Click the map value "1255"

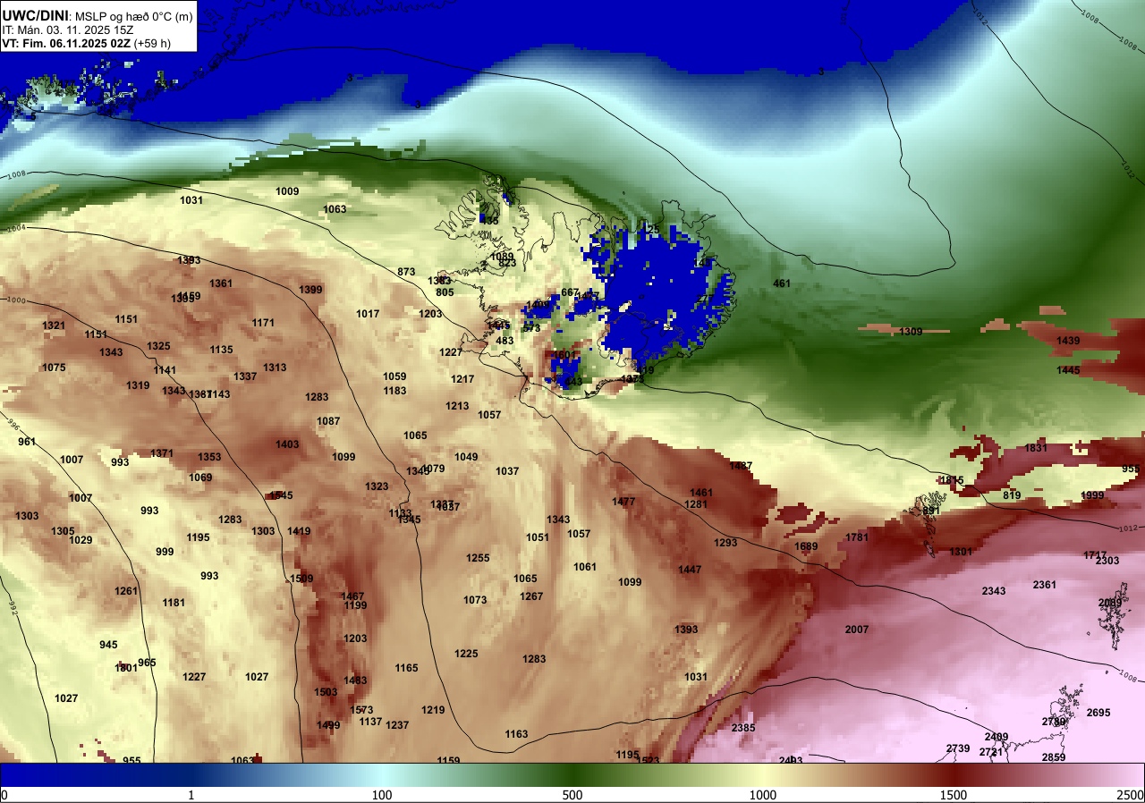coord(478,558)
